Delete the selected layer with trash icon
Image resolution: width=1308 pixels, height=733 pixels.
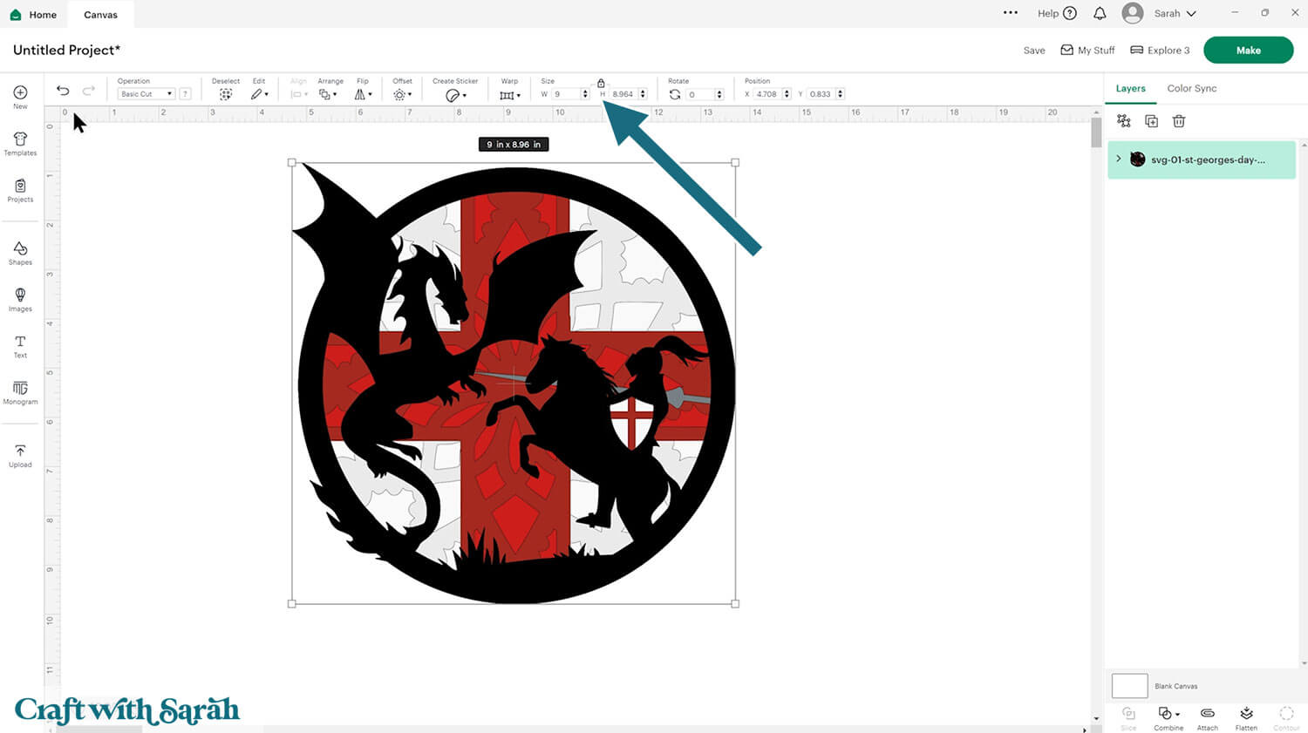(x=1179, y=121)
